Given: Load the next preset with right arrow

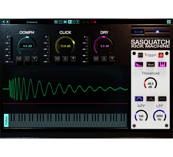Looking at the screenshot, I should 8,22.
